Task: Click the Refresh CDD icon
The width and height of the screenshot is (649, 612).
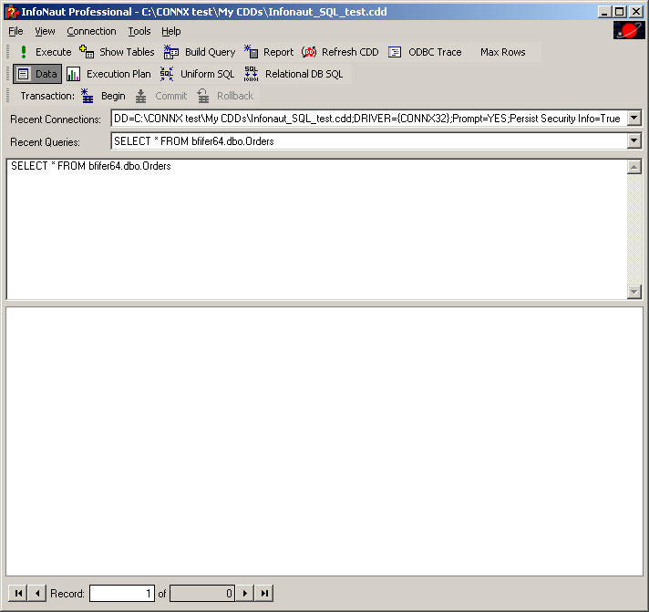Action: coord(309,52)
